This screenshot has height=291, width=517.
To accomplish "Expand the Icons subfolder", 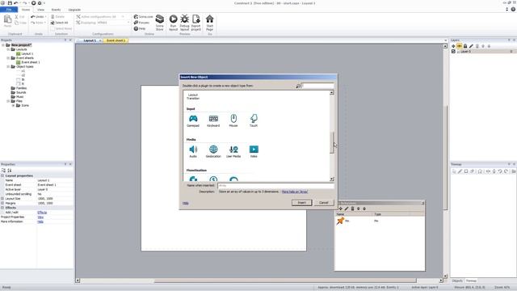I will point(14,105).
